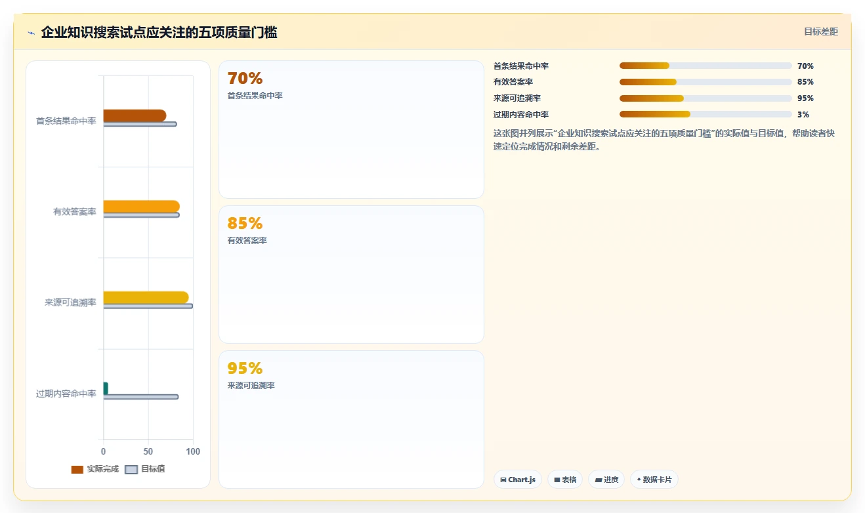Toggle the 实际完成 legend item
Viewport: 865px width, 513px height.
click(x=95, y=470)
